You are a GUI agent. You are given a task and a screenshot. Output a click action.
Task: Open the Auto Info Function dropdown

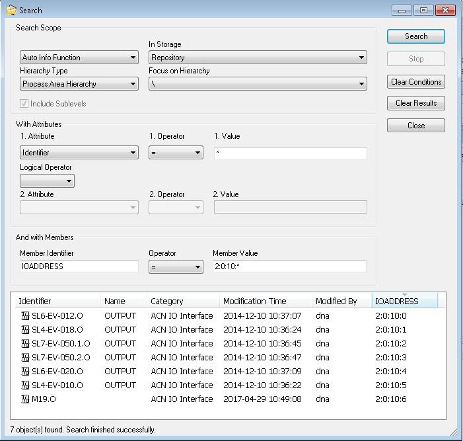tap(79, 58)
